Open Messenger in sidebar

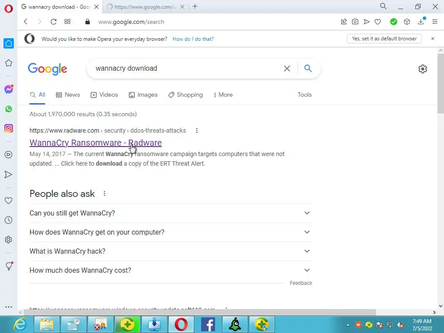click(x=9, y=89)
